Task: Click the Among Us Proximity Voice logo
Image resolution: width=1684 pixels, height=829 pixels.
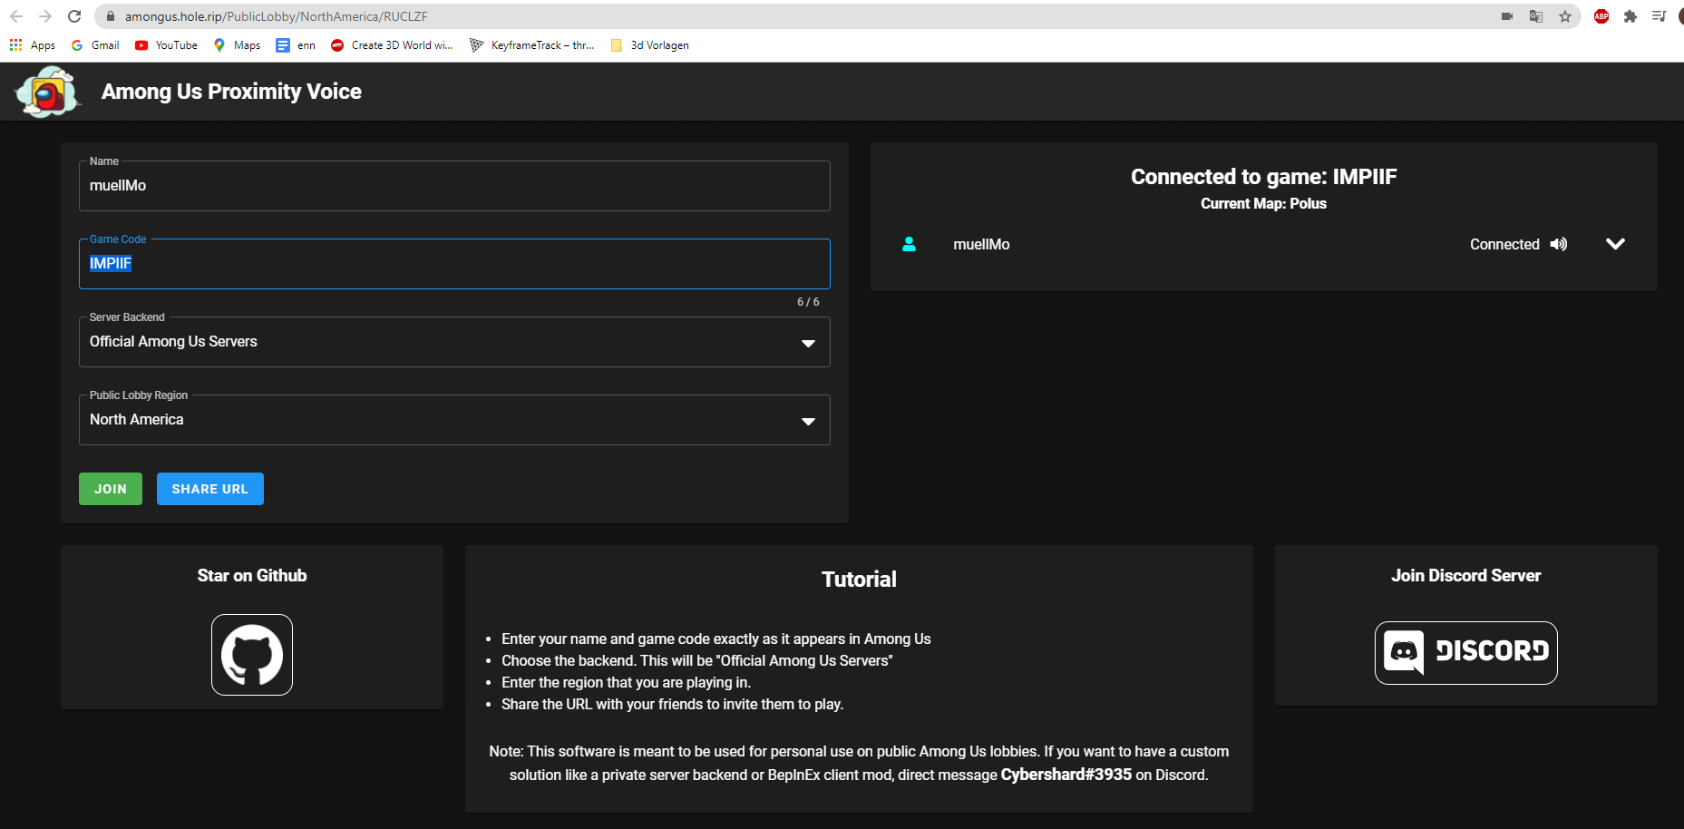Action: pyautogui.click(x=47, y=92)
